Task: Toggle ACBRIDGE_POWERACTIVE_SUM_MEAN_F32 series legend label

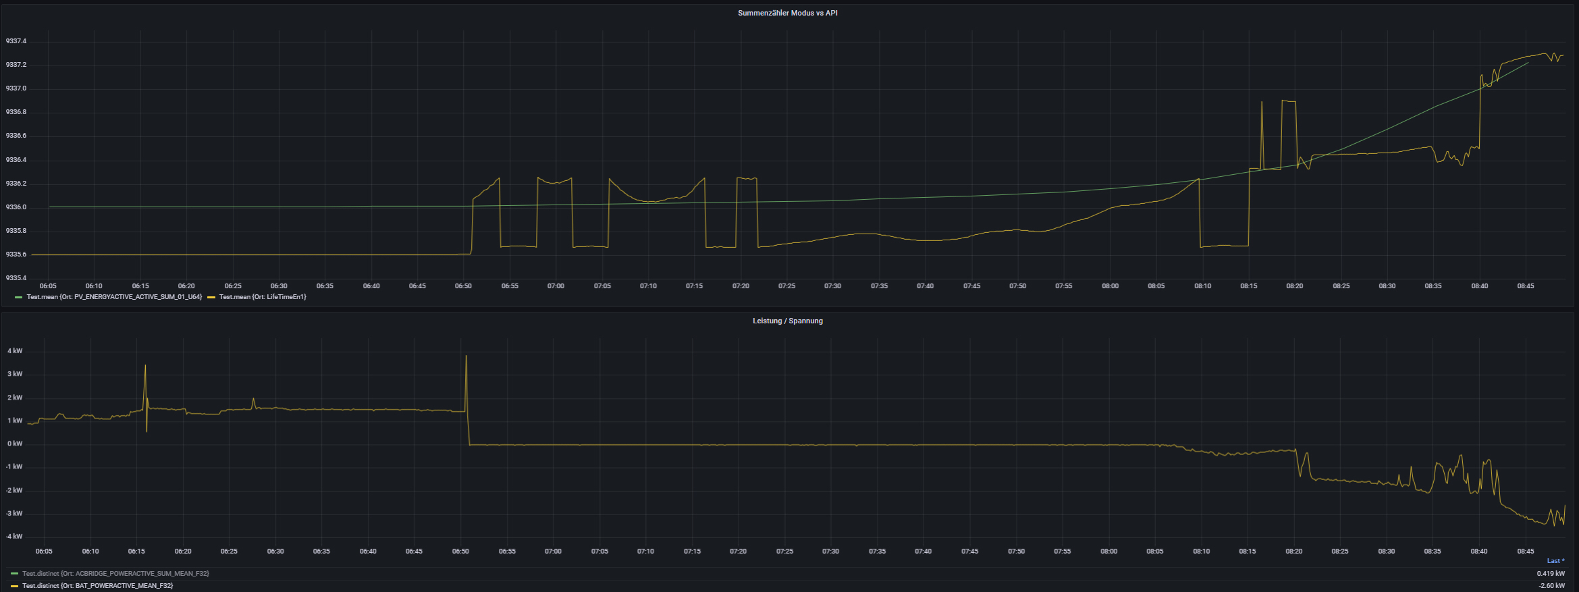Action: click(115, 574)
